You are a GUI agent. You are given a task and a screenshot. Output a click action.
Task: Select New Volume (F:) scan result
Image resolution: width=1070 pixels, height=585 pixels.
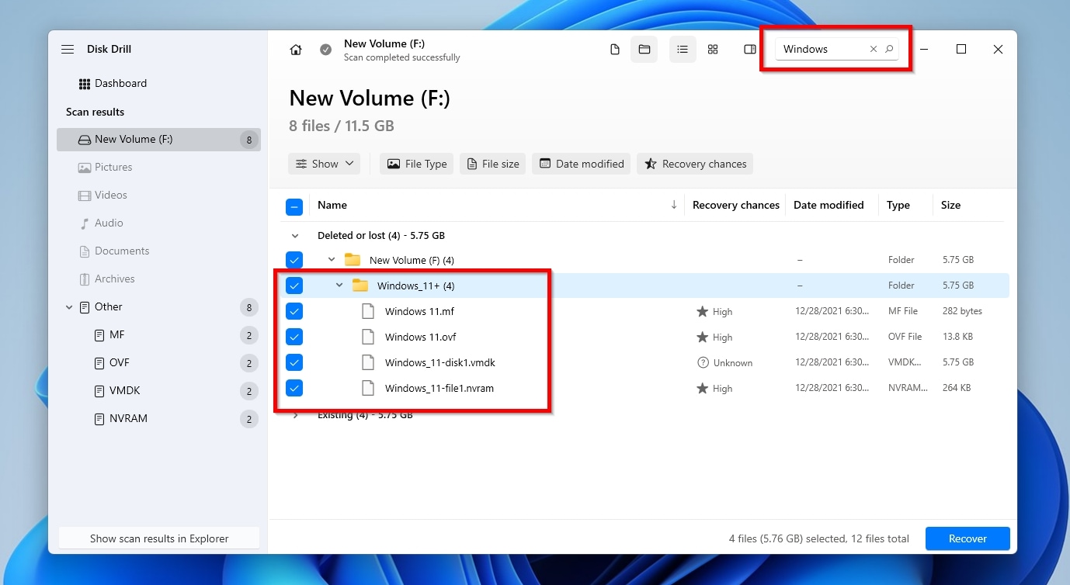[158, 140]
